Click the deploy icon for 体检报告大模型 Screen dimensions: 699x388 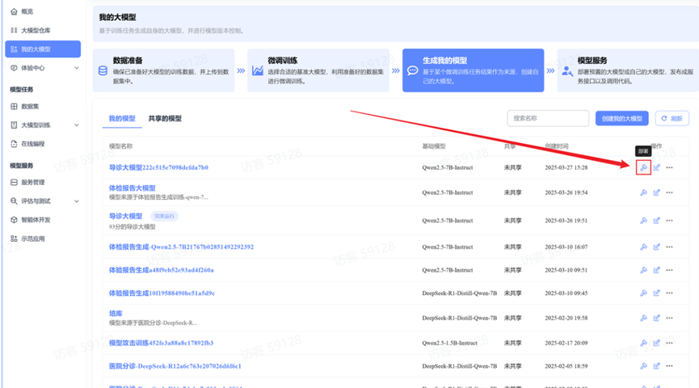coord(643,192)
